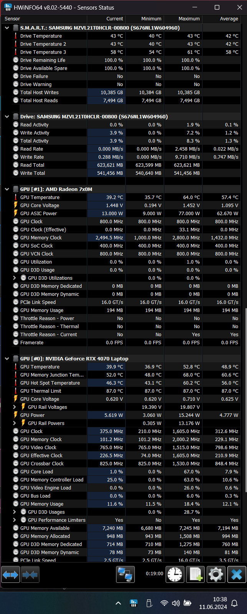
Task: Start logging with the sheet plus icon
Action: coord(195,575)
